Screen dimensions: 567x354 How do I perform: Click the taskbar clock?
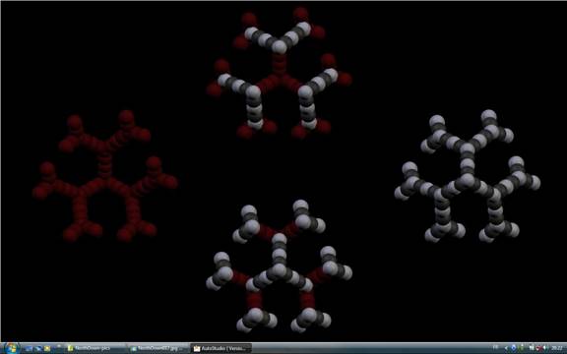[556, 348]
